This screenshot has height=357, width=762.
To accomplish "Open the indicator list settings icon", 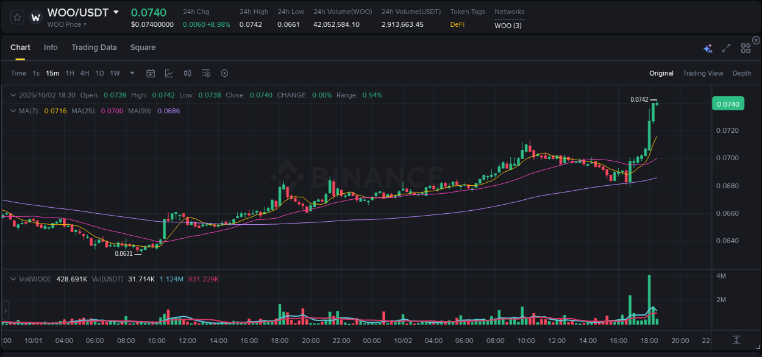I will tap(206, 73).
